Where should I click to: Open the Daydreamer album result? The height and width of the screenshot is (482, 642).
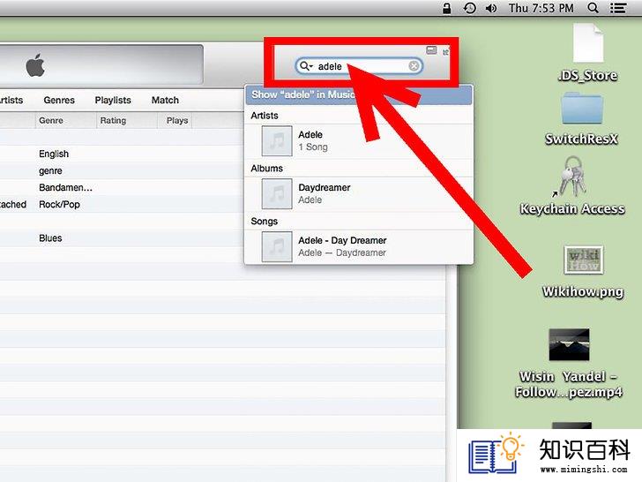[358, 194]
